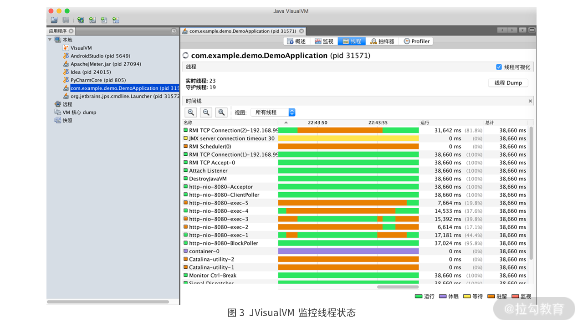Image resolution: width=583 pixels, height=328 pixels.
Task: Click the 线程 Dump button
Action: pyautogui.click(x=508, y=83)
